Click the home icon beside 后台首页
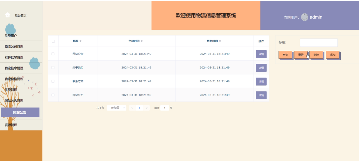The image size is (359, 161). [x=8, y=15]
